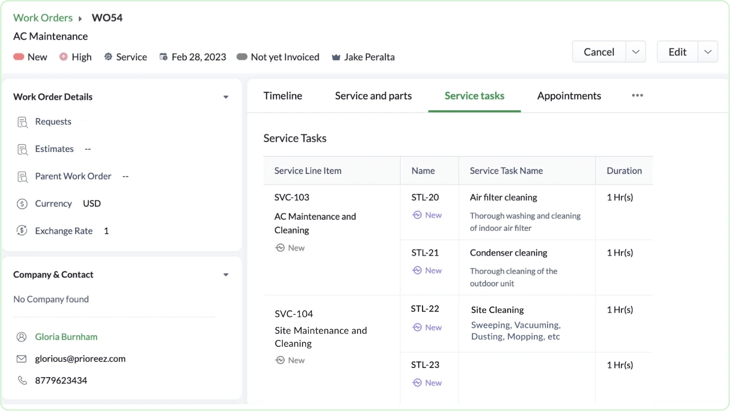Open the Edit button dropdown arrow

708,52
